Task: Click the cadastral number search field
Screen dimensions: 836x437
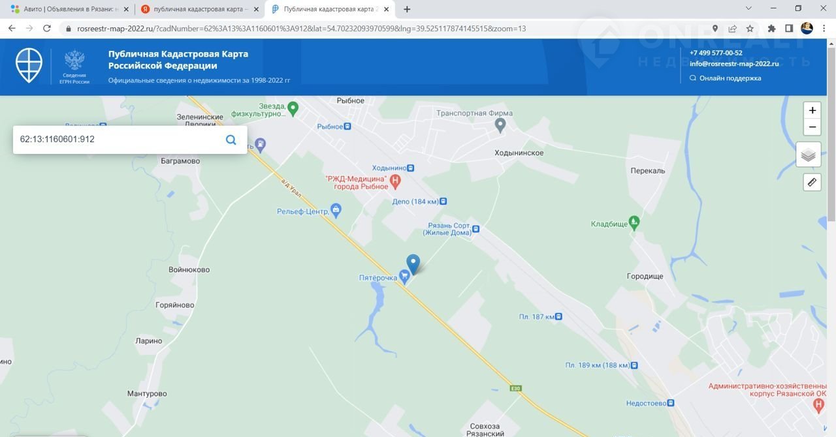Action: pos(118,140)
